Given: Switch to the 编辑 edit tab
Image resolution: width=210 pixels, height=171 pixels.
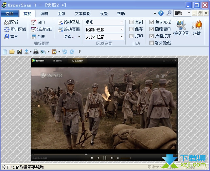Looking at the screenshot, I should pyautogui.click(x=44, y=13).
